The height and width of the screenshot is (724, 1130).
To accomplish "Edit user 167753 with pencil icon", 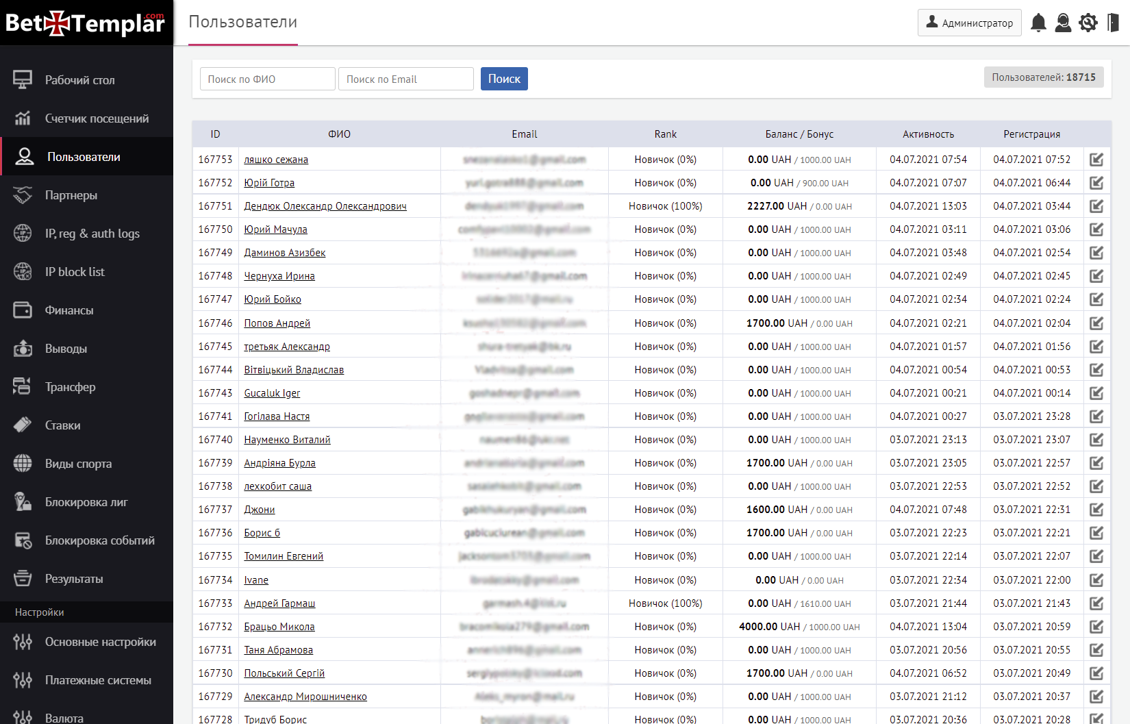I will pyautogui.click(x=1096, y=160).
